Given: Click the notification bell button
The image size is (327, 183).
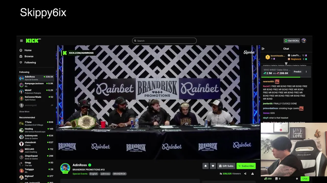Looking at the screenshot, I should (205, 166).
